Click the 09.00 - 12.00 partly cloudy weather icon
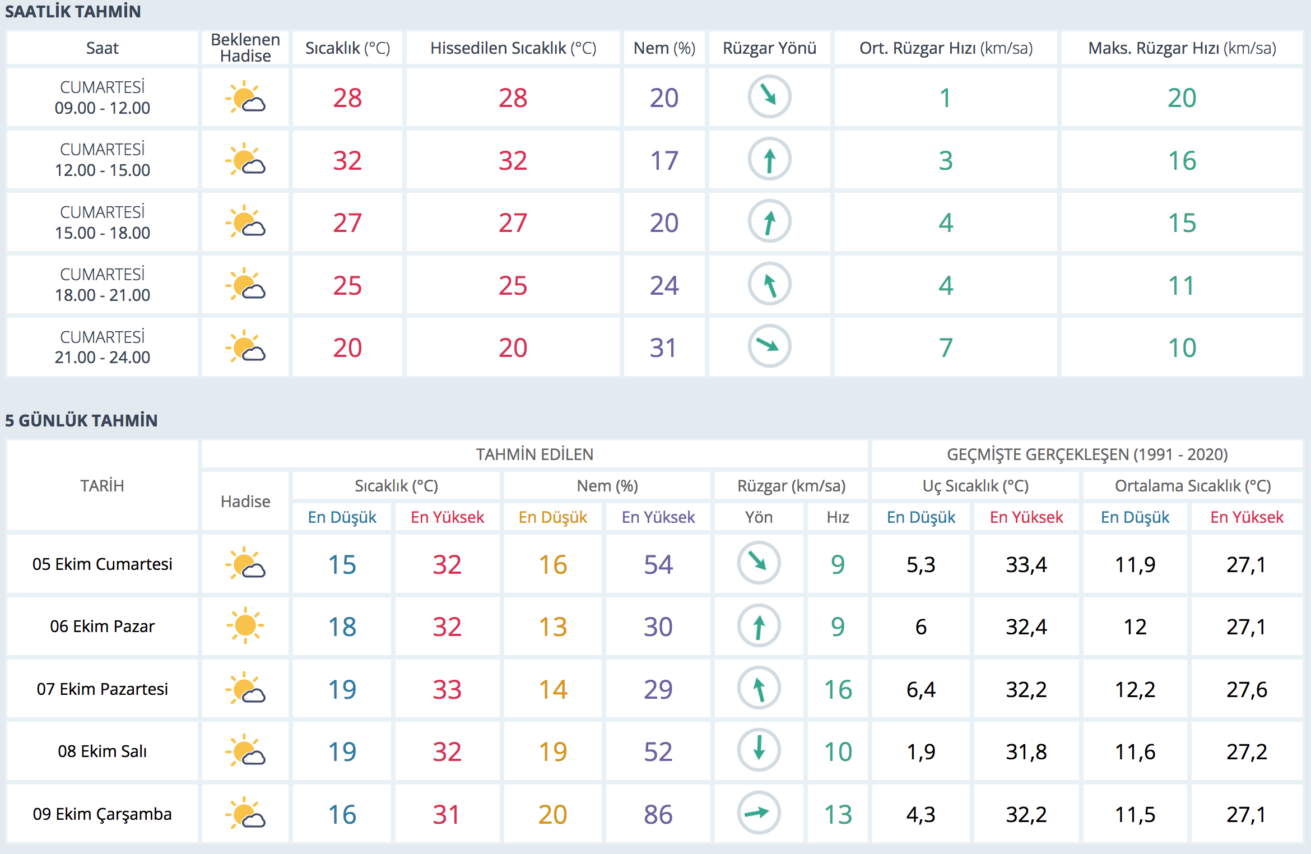Image resolution: width=1311 pixels, height=854 pixels. click(x=245, y=98)
